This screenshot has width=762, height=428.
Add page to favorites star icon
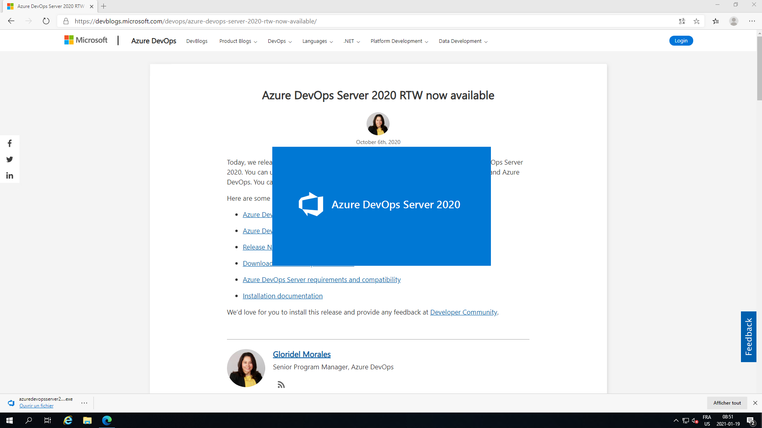(696, 21)
